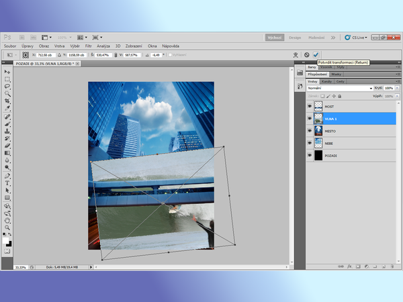Open the blend mode dropdown showing Normální

340,89
